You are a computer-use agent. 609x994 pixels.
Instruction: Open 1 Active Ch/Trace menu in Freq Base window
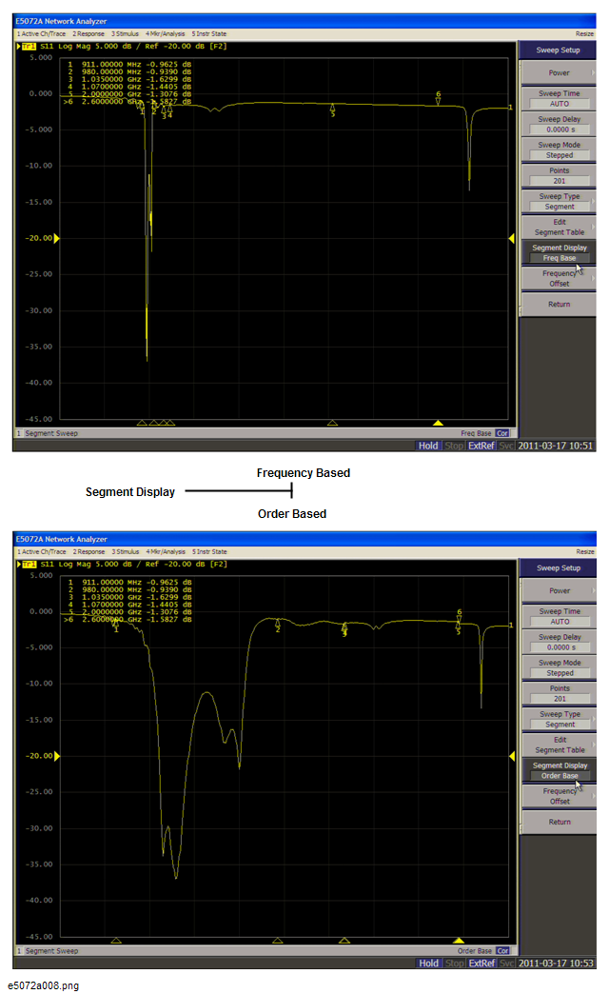[41, 33]
